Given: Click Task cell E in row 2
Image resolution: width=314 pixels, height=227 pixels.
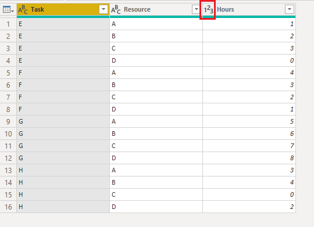Looking at the screenshot, I should click(x=63, y=36).
